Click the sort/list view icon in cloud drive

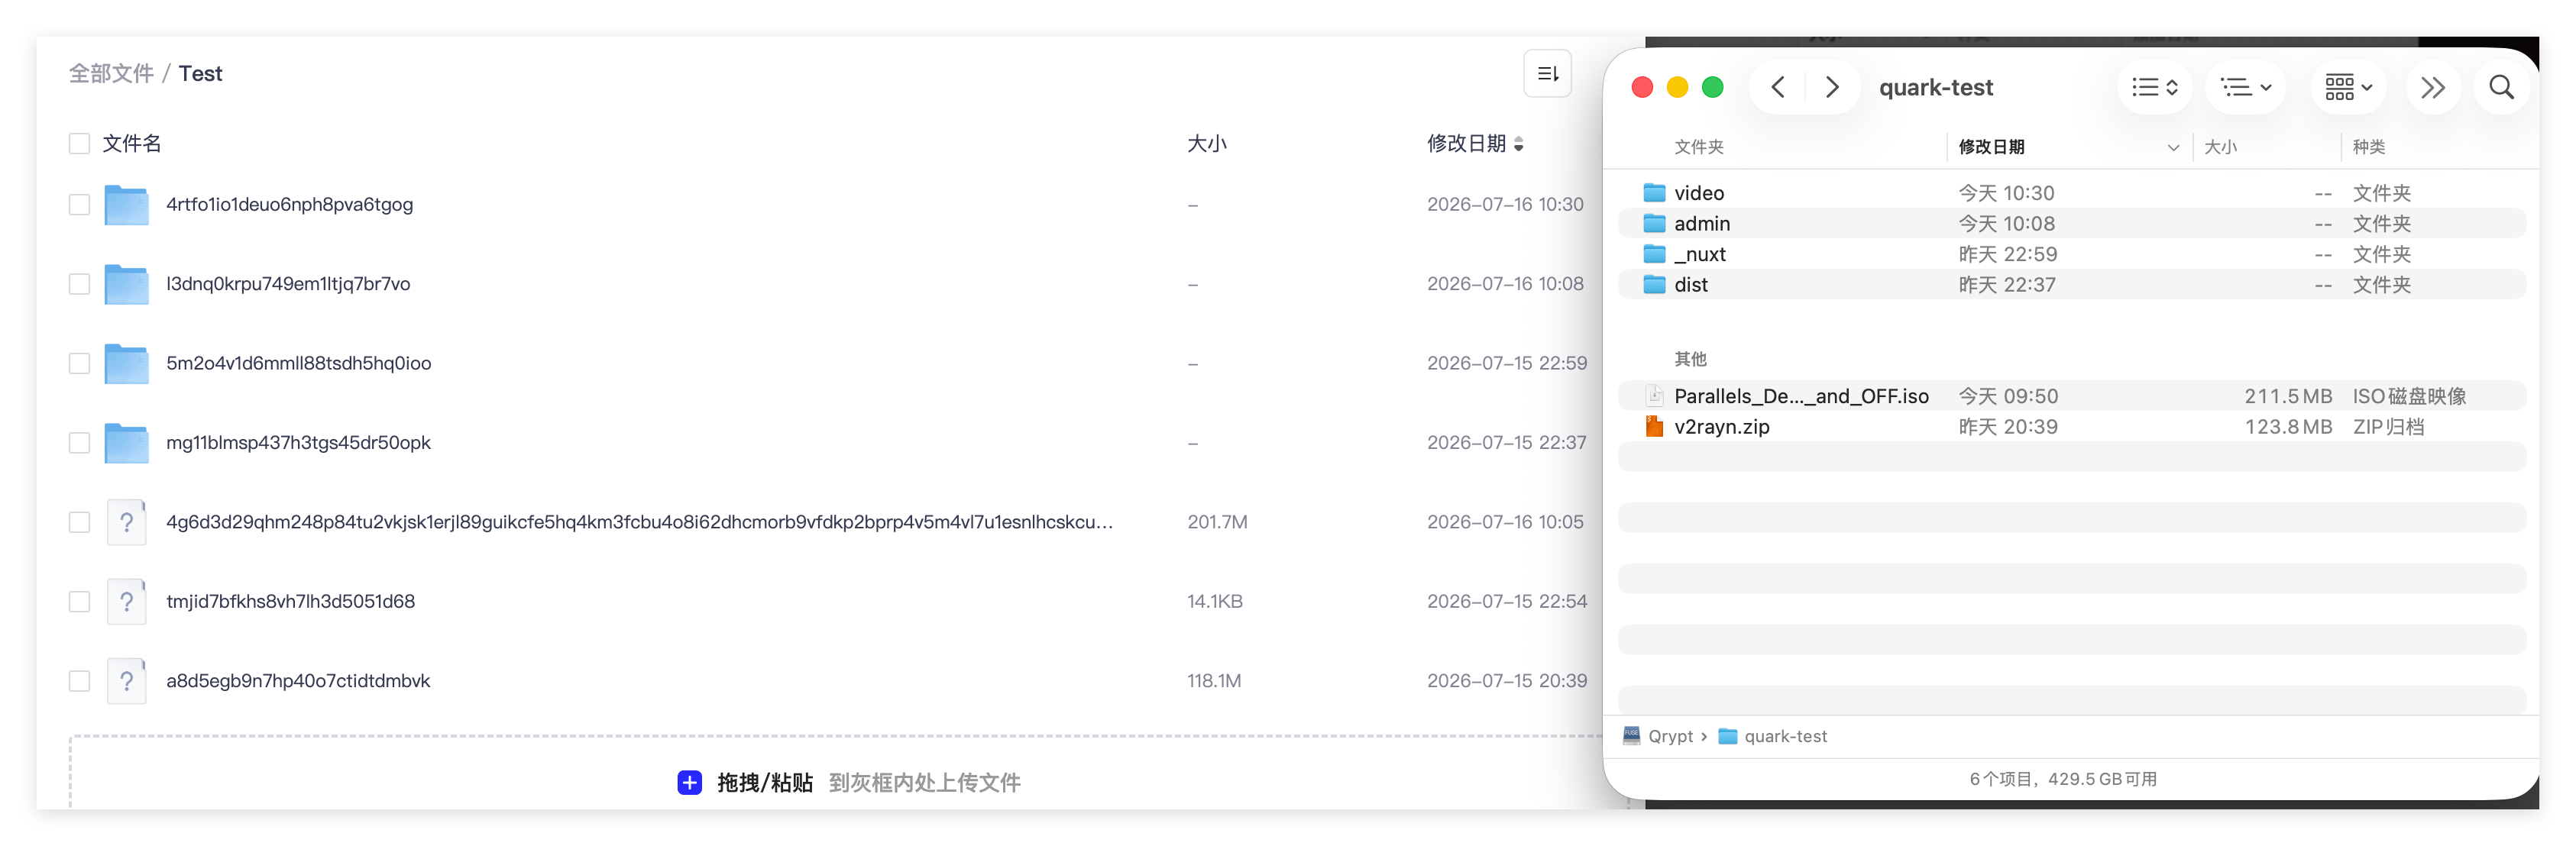point(1547,74)
